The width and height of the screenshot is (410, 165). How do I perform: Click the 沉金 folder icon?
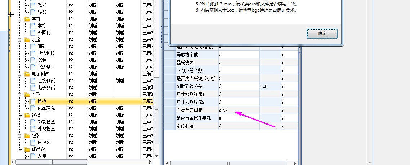click(27, 40)
